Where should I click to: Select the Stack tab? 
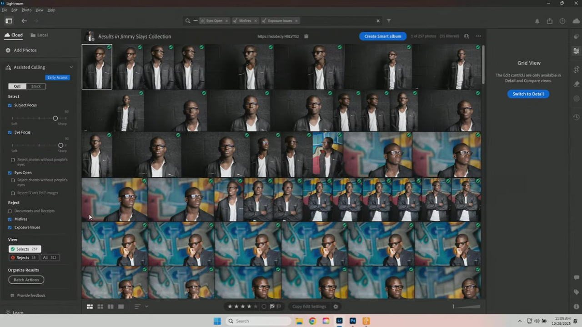tap(36, 86)
